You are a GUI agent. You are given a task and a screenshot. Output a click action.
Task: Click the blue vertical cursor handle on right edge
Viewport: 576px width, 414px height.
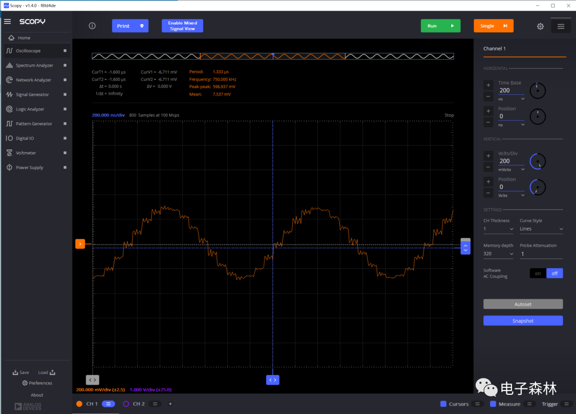click(466, 248)
